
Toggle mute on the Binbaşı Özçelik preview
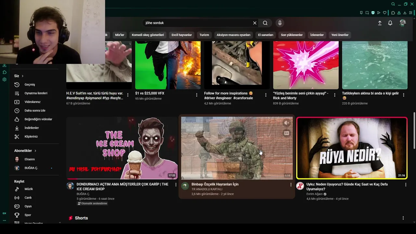coord(286,123)
